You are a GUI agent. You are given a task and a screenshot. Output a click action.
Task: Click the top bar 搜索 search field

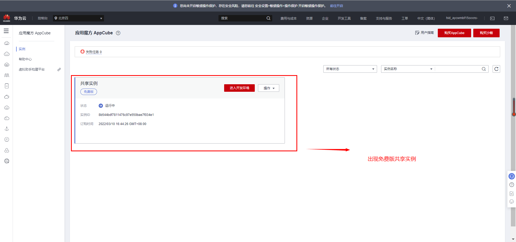coord(242,18)
